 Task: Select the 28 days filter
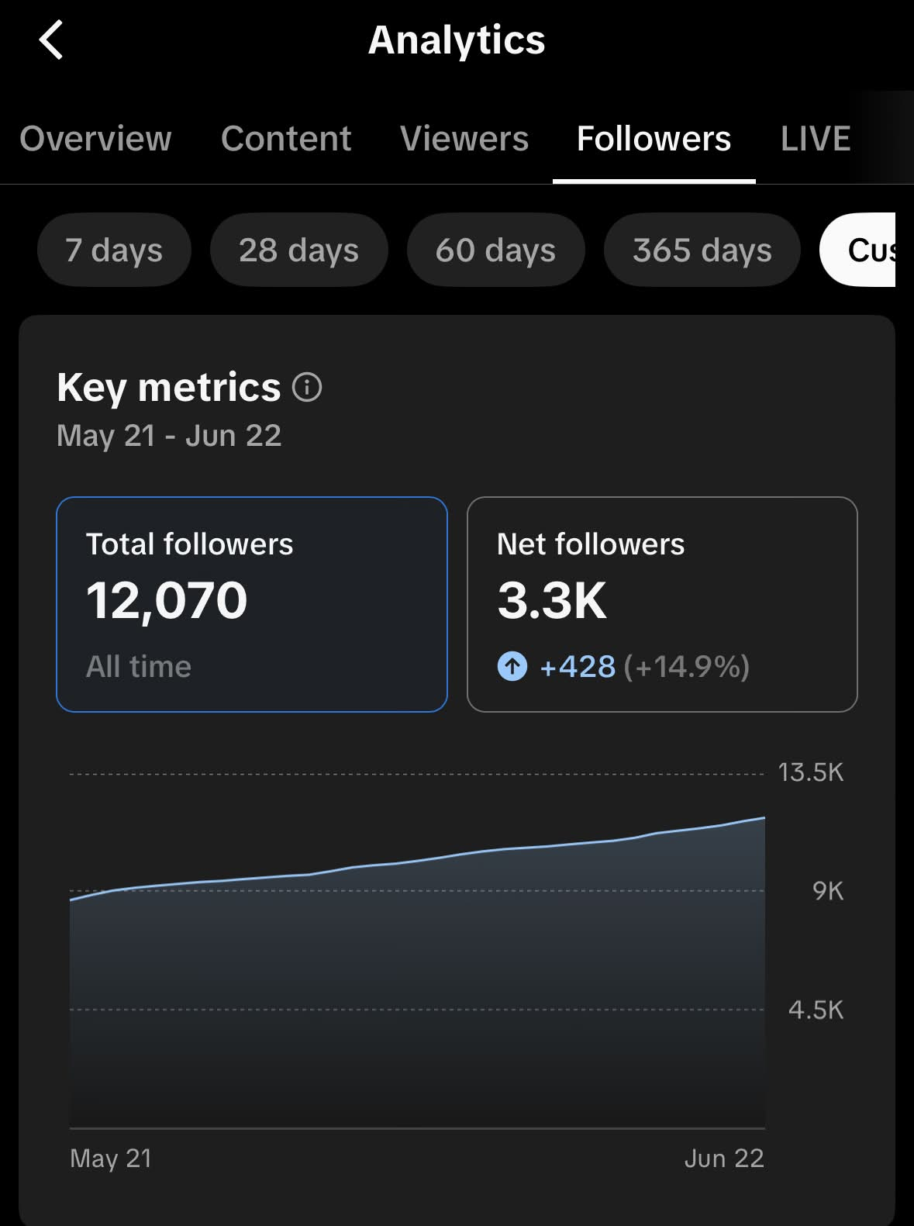298,250
